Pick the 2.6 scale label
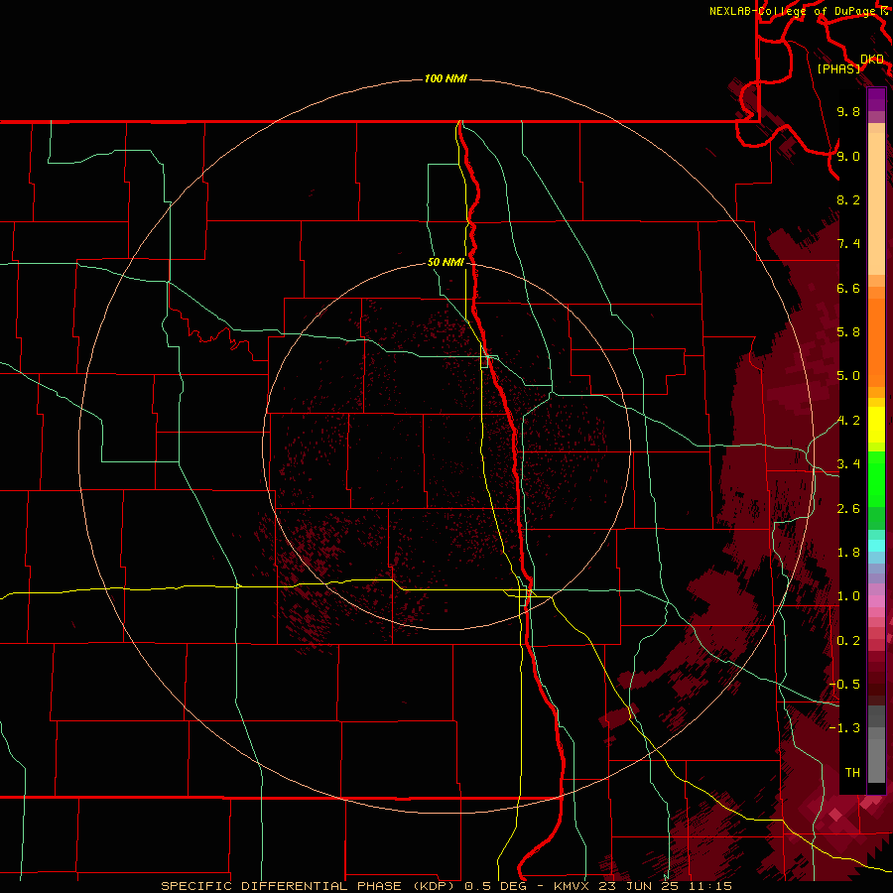 (848, 509)
